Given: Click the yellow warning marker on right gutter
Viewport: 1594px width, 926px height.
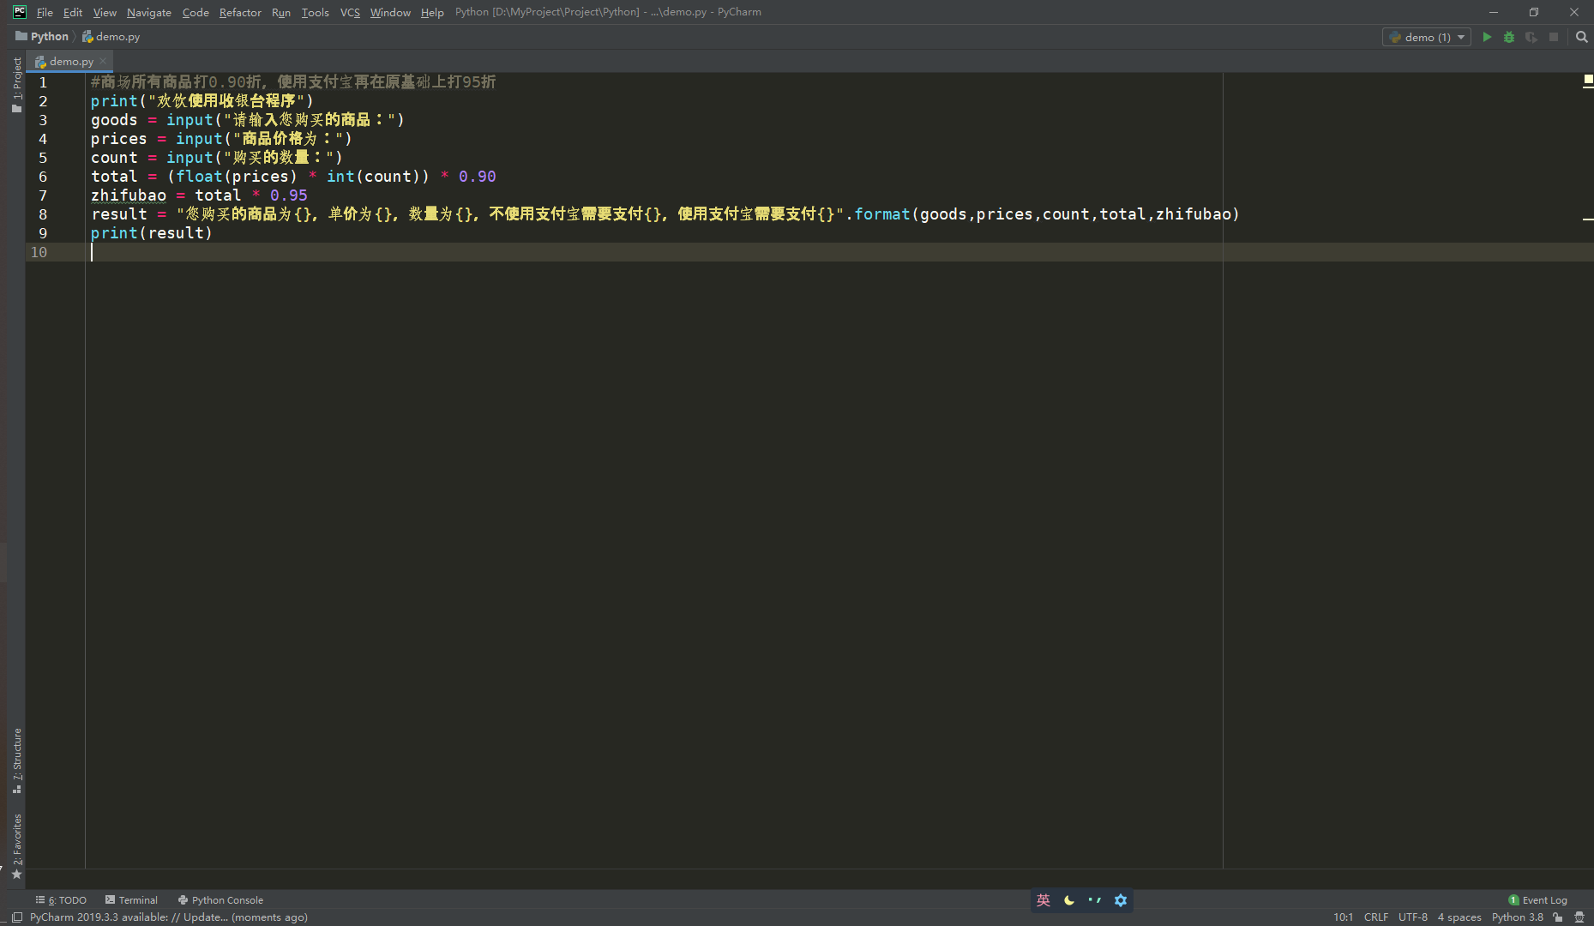Looking at the screenshot, I should (x=1588, y=79).
